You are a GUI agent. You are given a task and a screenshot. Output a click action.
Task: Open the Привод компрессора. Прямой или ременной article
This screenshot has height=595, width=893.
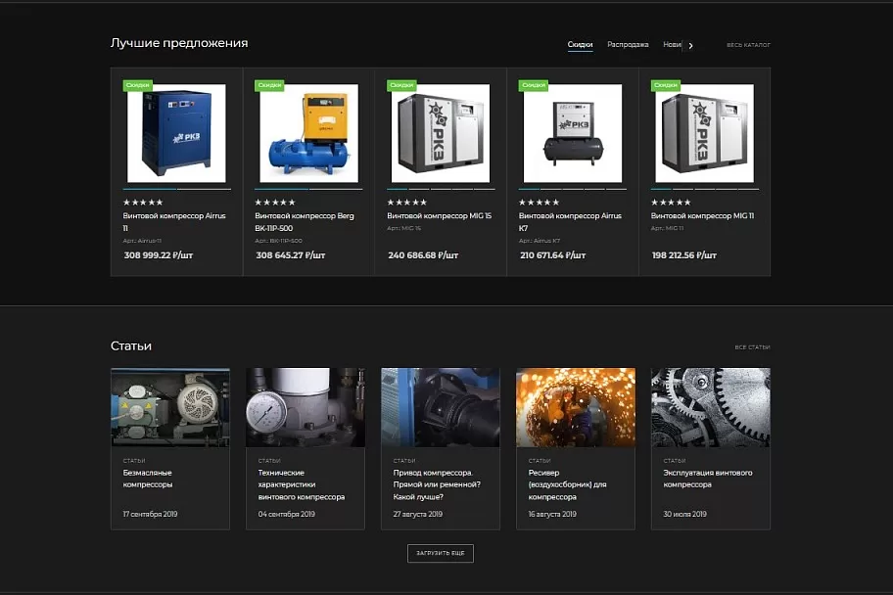click(437, 484)
